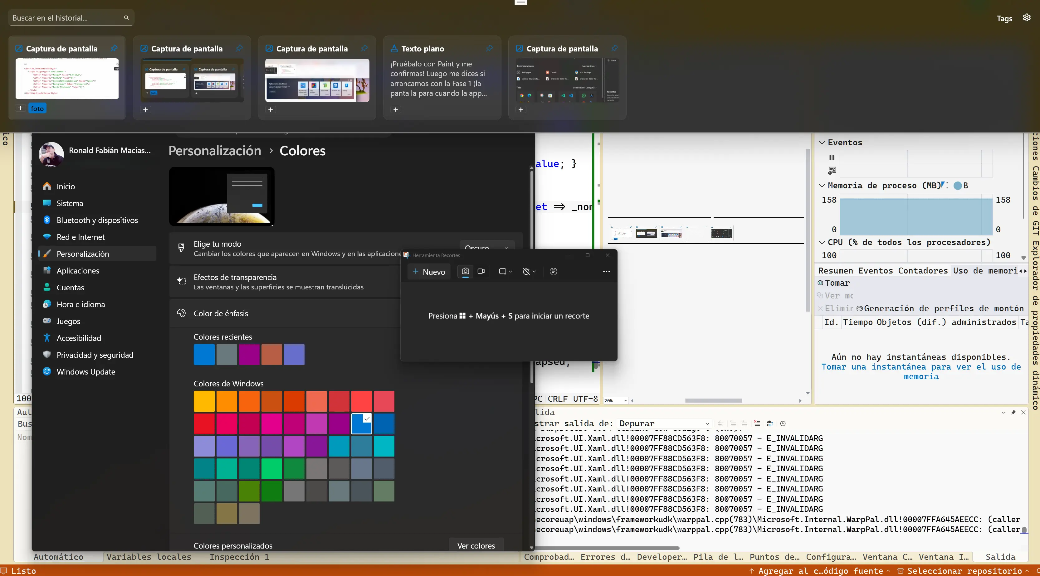This screenshot has width=1040, height=576.
Task: Pin the first Captura de pantalla card
Action: 114,48
